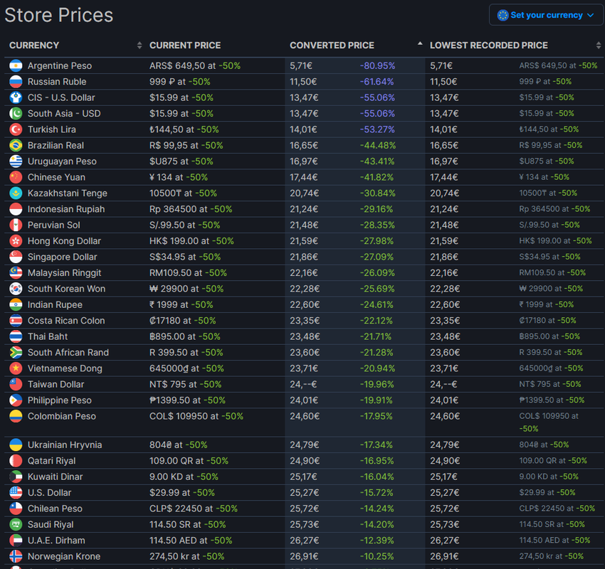Click the Norwegian Krone flag icon
Viewport: 605px width, 569px height.
coord(16,556)
